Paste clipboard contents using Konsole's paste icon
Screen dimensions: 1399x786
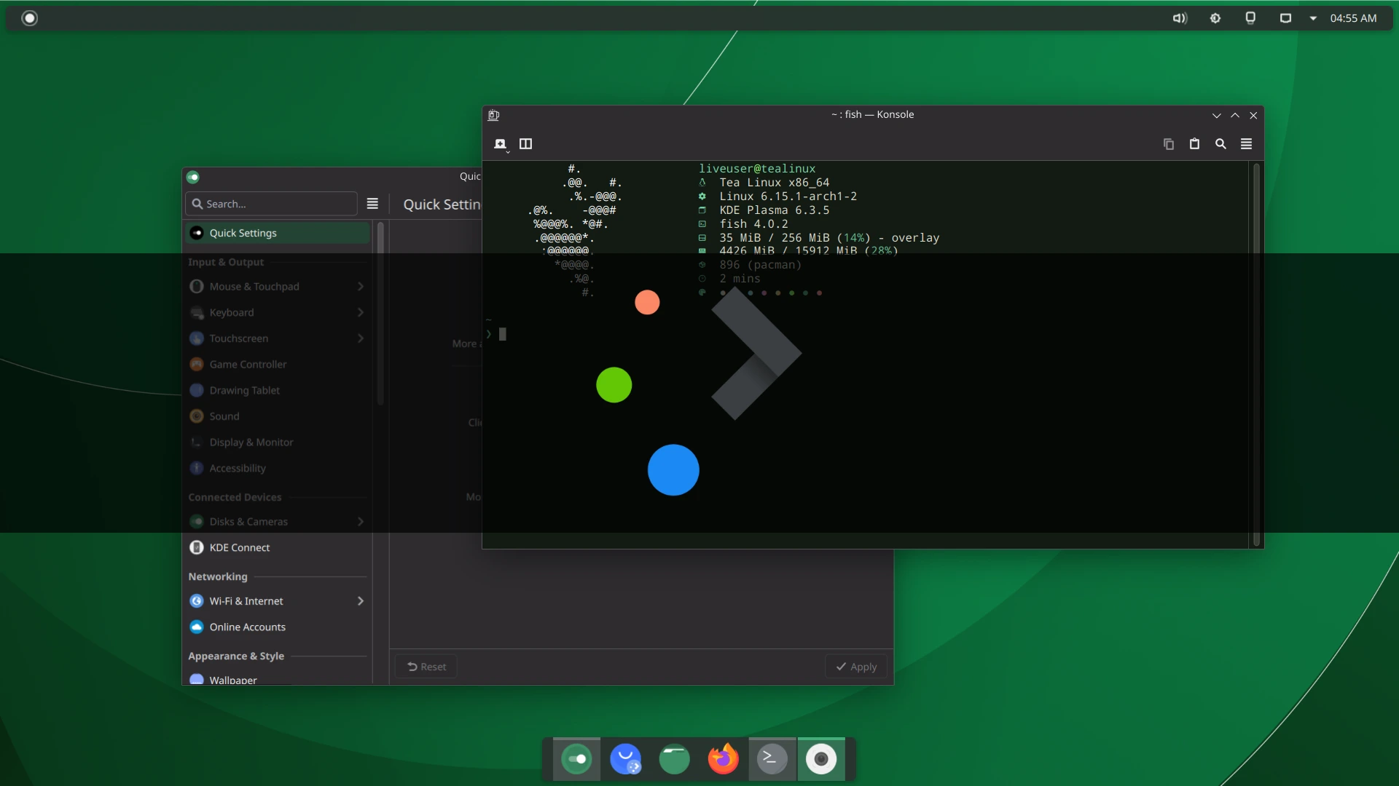(x=1194, y=144)
